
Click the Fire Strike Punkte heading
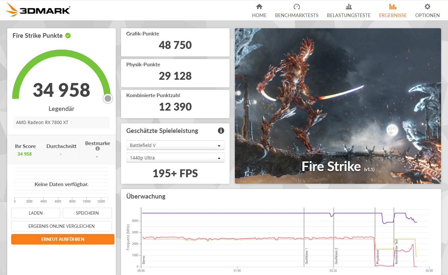37,35
